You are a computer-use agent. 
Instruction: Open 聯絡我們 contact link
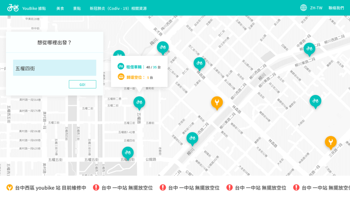pyautogui.click(x=336, y=8)
